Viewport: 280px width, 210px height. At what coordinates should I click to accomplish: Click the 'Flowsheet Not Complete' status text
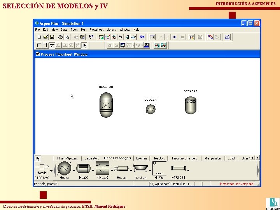click(236, 184)
